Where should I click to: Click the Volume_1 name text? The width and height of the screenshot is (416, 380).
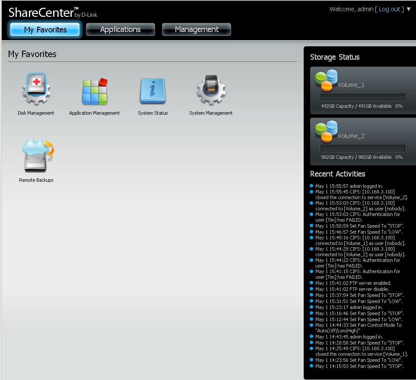point(351,85)
